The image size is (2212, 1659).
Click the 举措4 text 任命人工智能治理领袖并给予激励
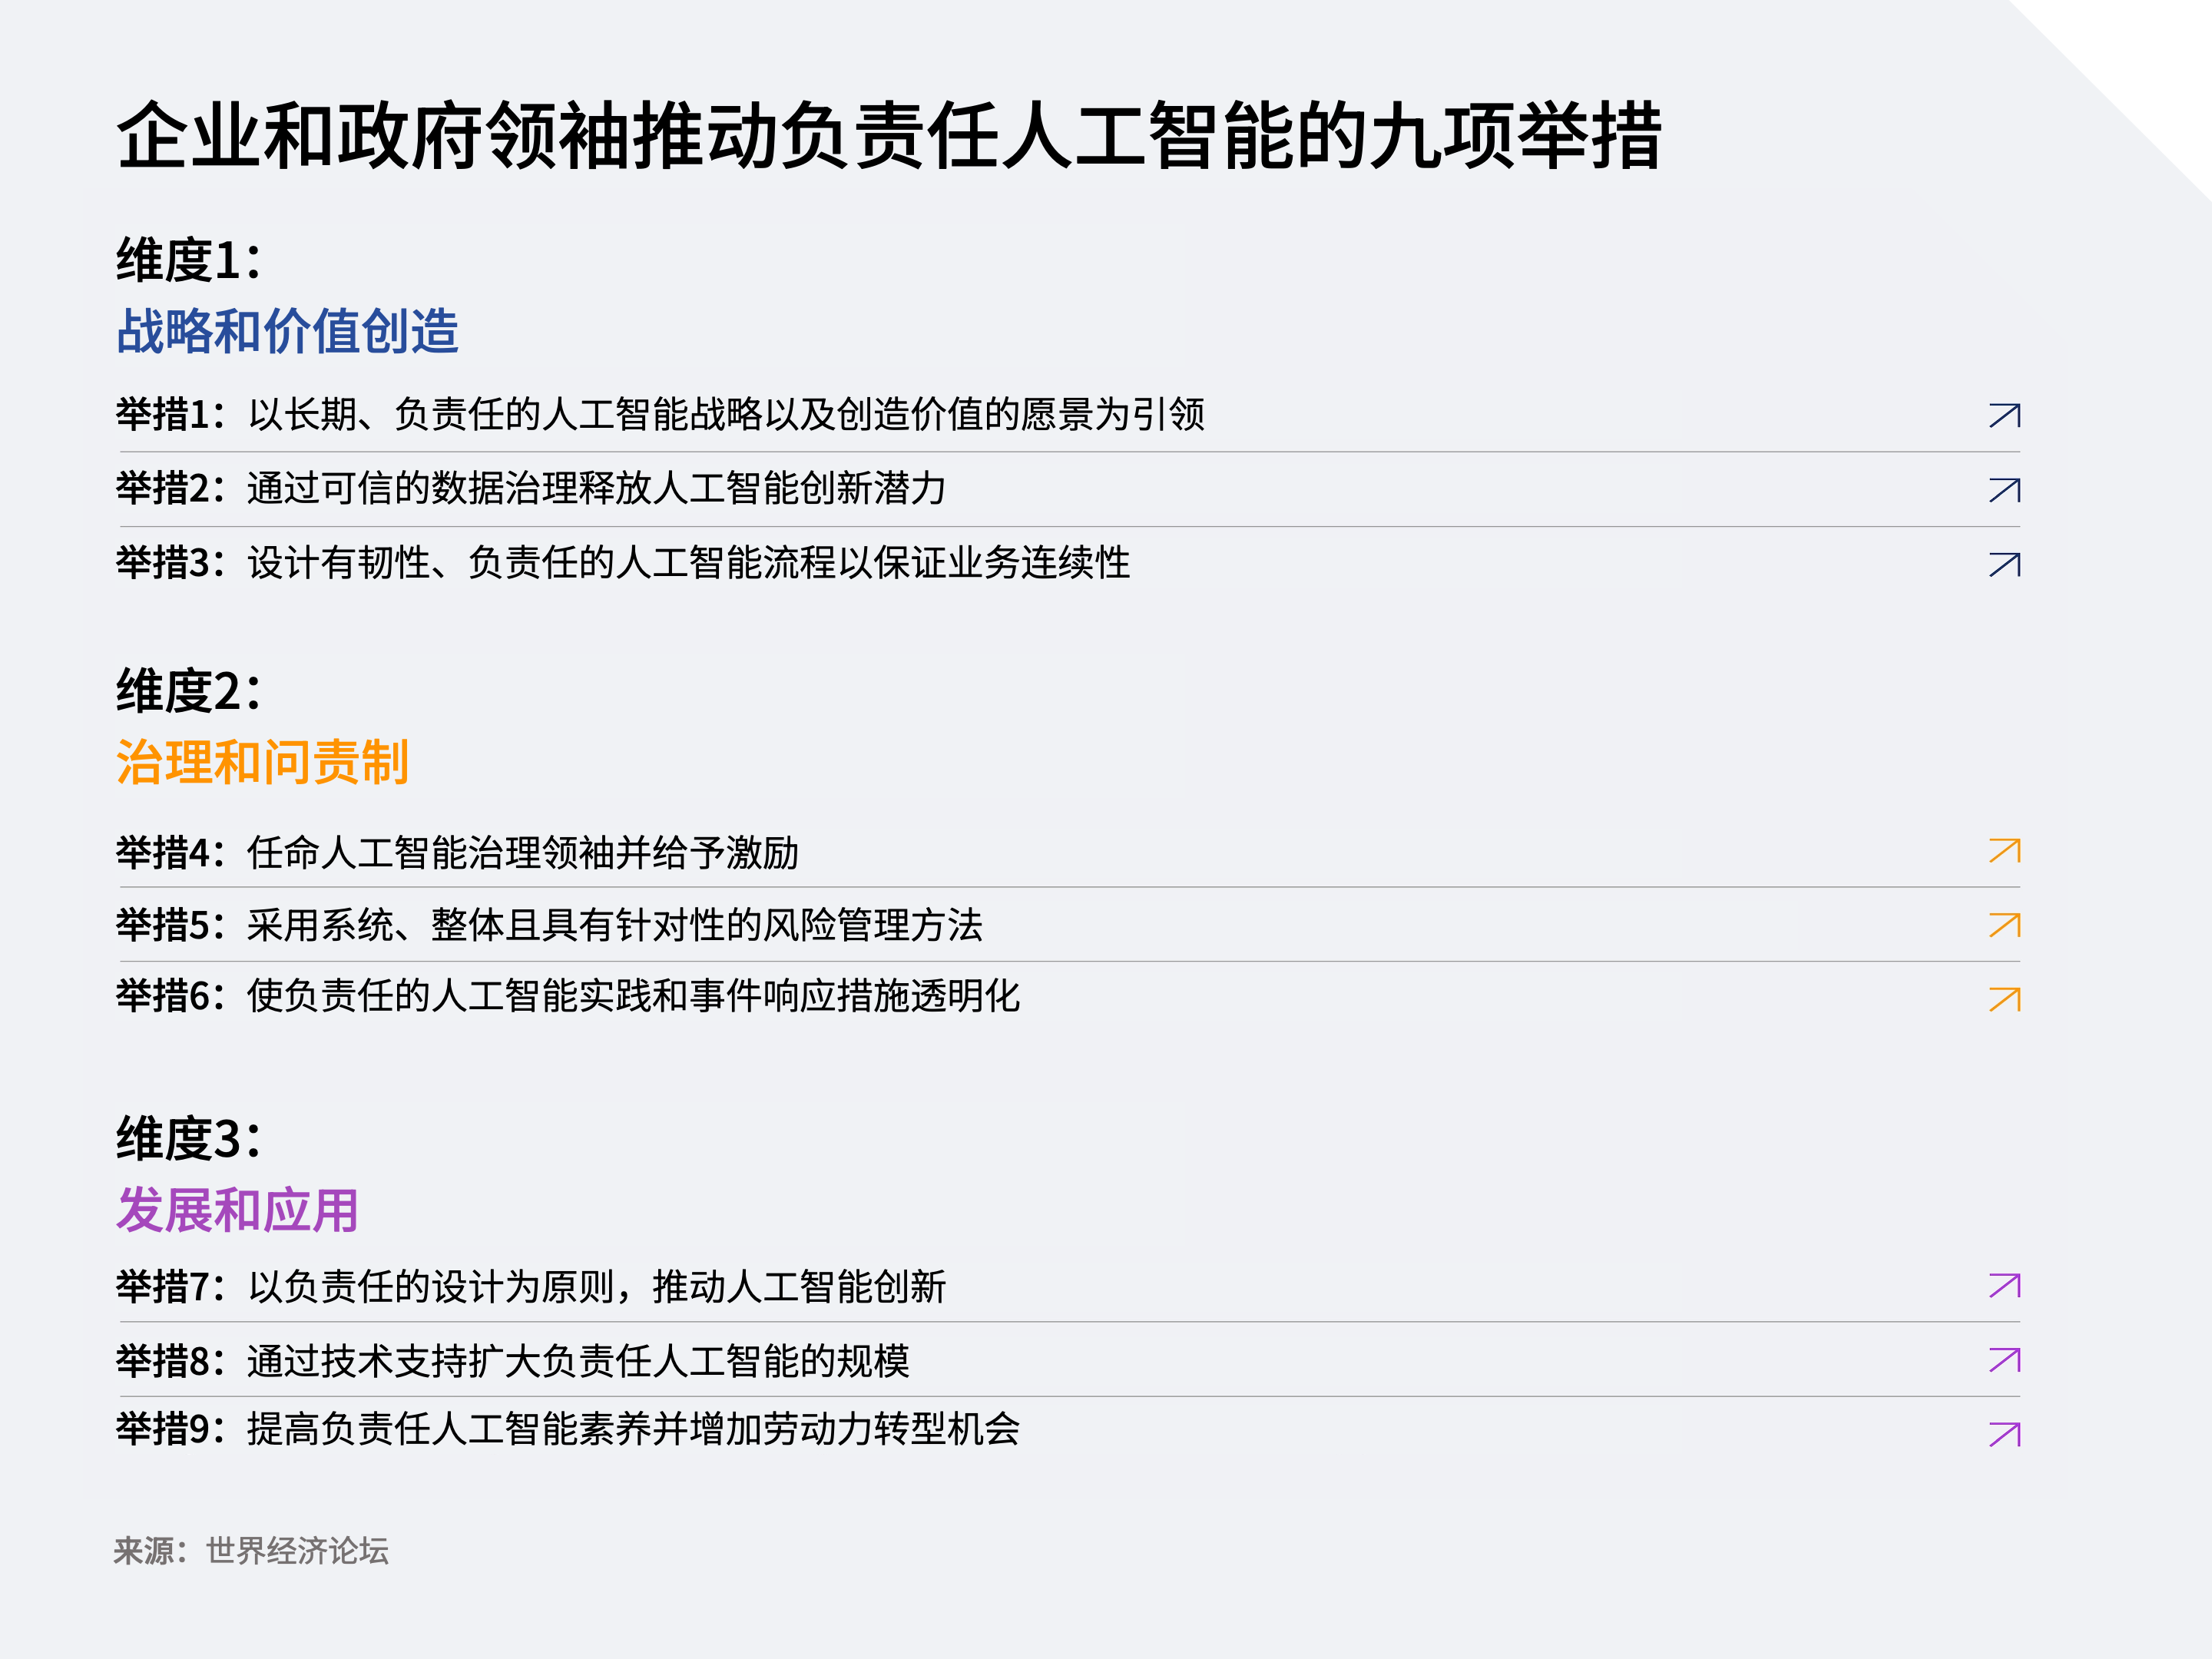[x=458, y=853]
